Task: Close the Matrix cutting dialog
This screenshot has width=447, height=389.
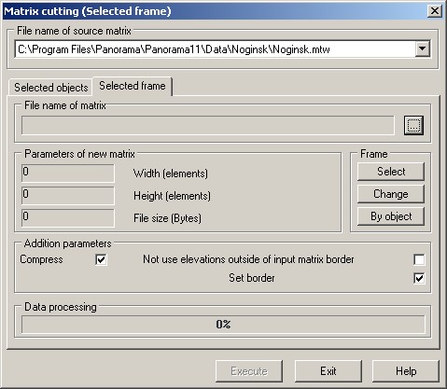Action: tap(434, 11)
